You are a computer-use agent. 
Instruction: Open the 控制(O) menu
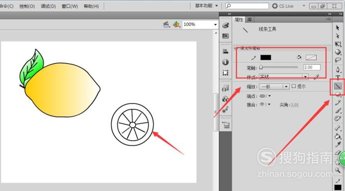pyautogui.click(x=27, y=6)
